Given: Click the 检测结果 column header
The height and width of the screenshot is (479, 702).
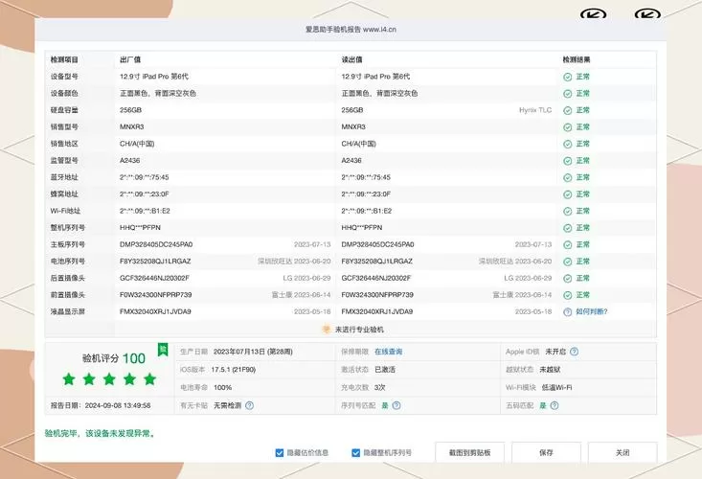Looking at the screenshot, I should (x=577, y=59).
